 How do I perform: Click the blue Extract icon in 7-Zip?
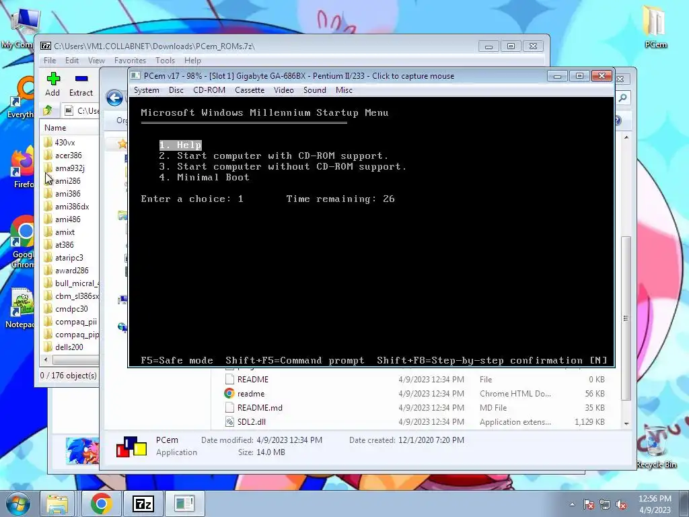pyautogui.click(x=81, y=79)
